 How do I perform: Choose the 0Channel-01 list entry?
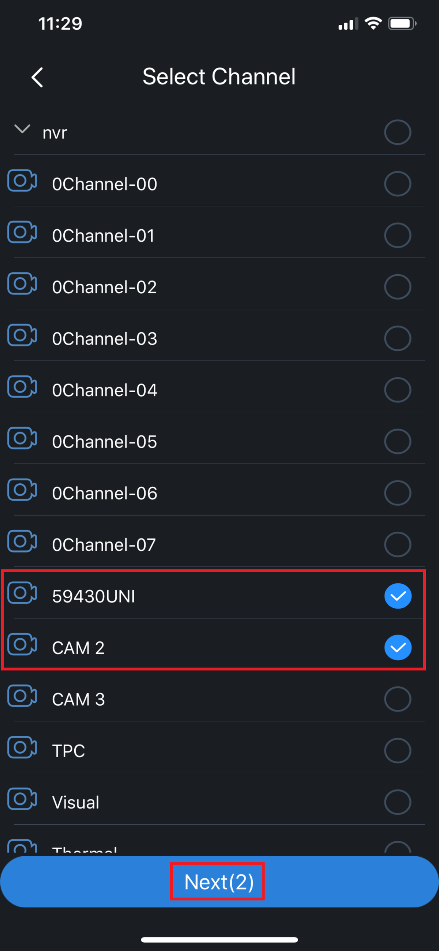point(103,235)
